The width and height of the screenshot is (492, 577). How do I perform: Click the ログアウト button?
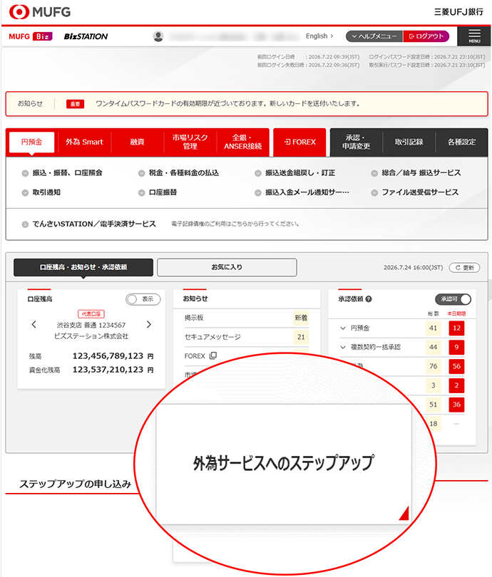[426, 36]
